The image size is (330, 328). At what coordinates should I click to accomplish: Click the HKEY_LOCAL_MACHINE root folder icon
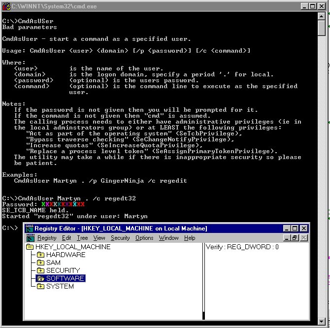[30, 247]
